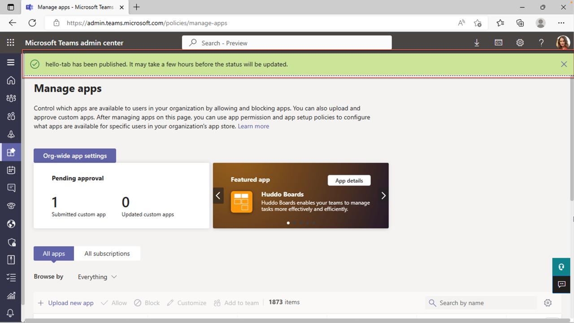
Task: Open the Voice phone sidebar icon
Action: coord(11,206)
